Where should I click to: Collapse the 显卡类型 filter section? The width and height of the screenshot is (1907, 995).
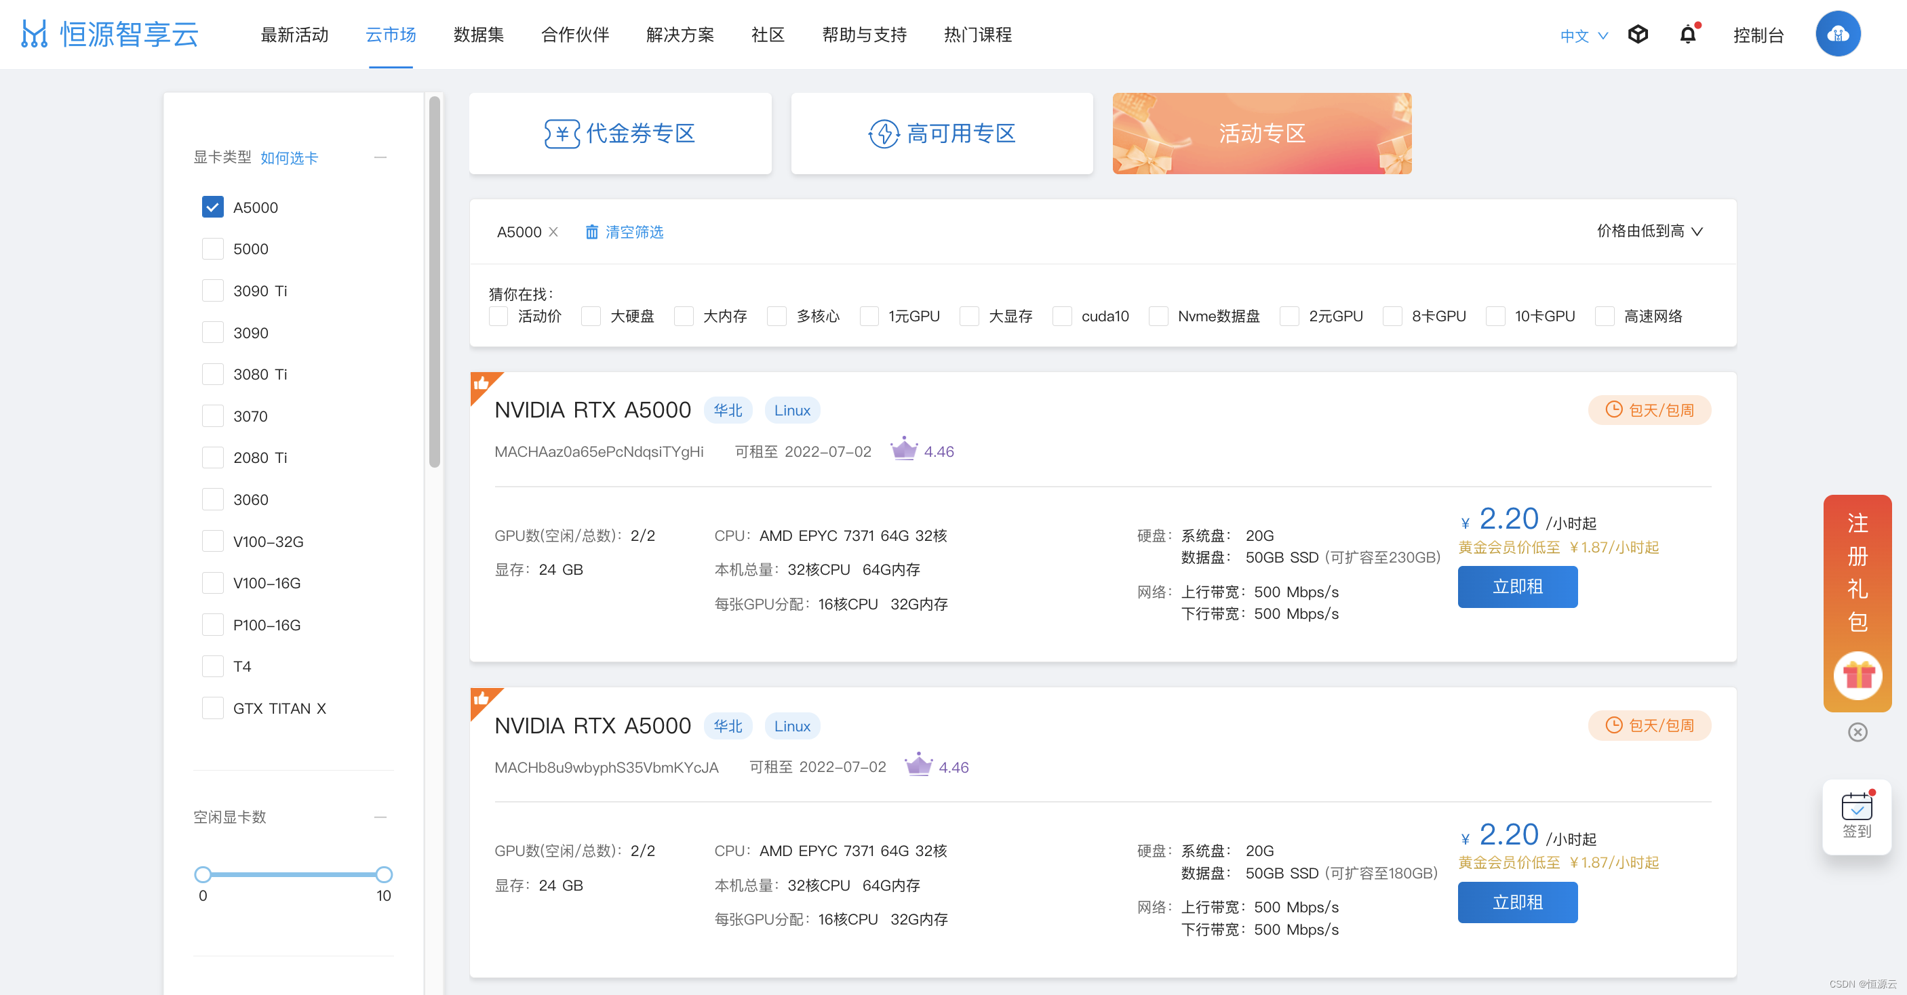380,157
